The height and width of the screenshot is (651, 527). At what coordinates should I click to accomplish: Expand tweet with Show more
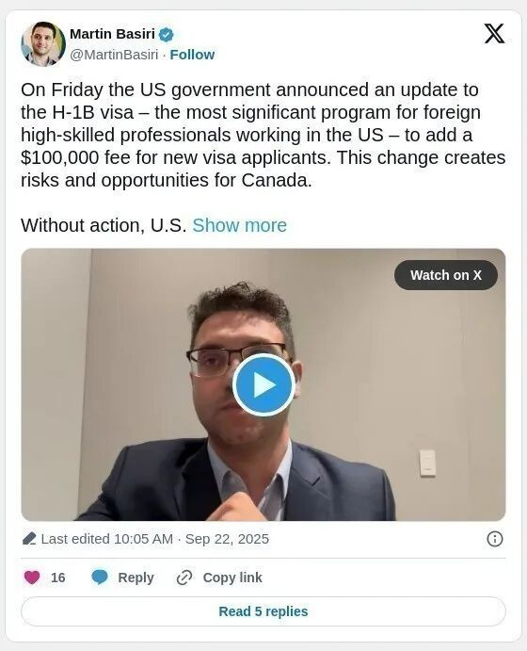coord(239,225)
